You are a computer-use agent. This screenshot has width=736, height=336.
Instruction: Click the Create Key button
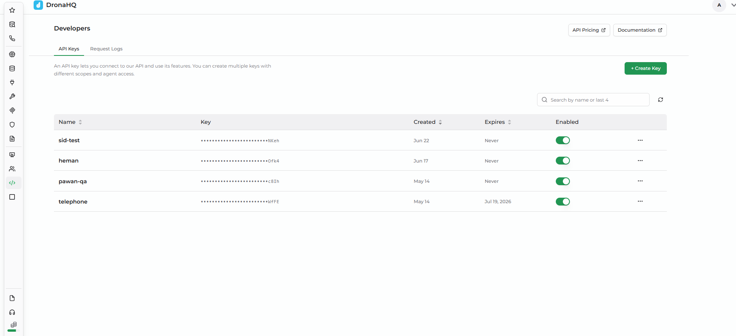click(646, 68)
